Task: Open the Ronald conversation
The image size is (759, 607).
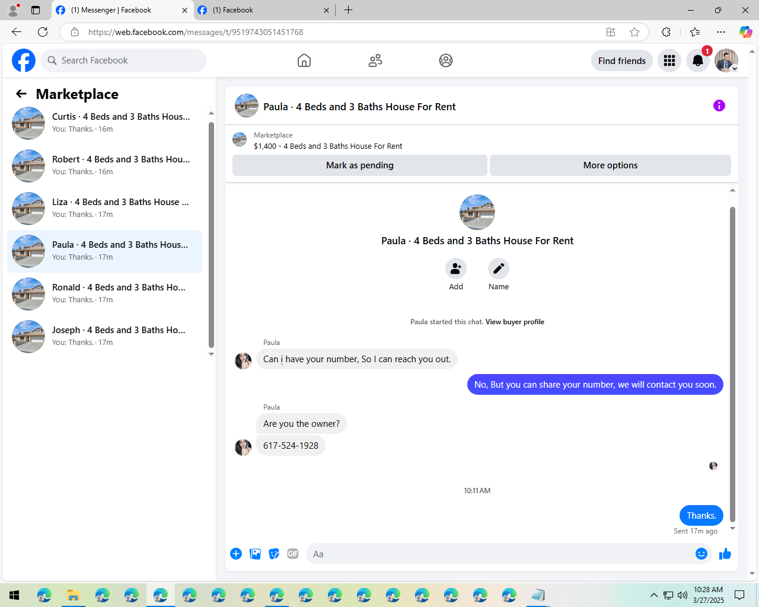Action: pos(105,294)
